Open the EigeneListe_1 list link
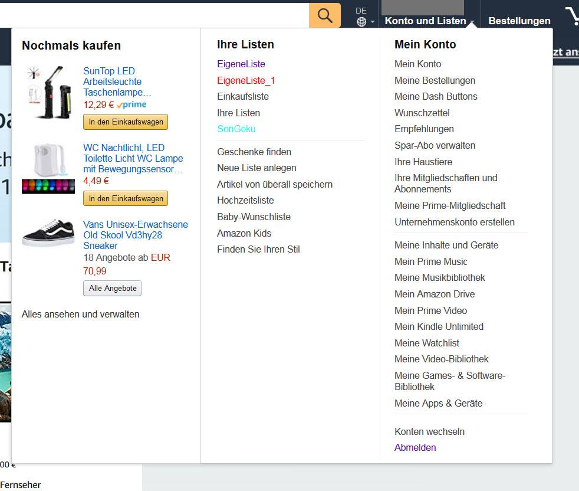The width and height of the screenshot is (579, 491). (x=246, y=80)
